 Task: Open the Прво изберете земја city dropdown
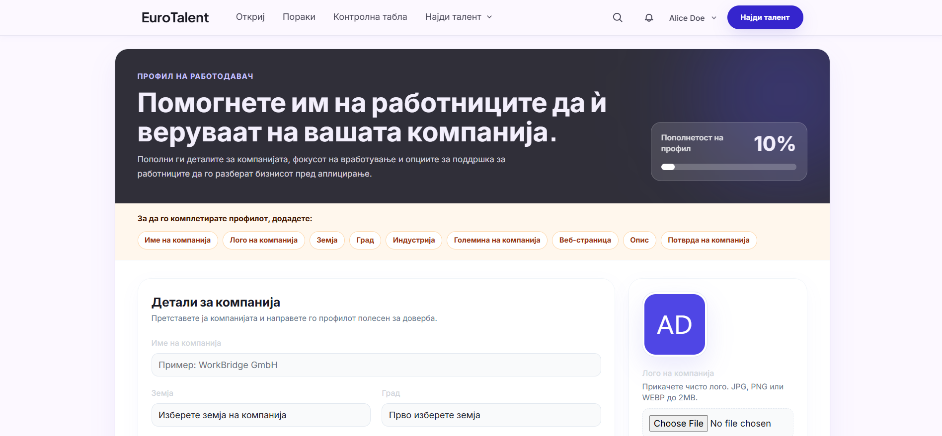coord(491,415)
